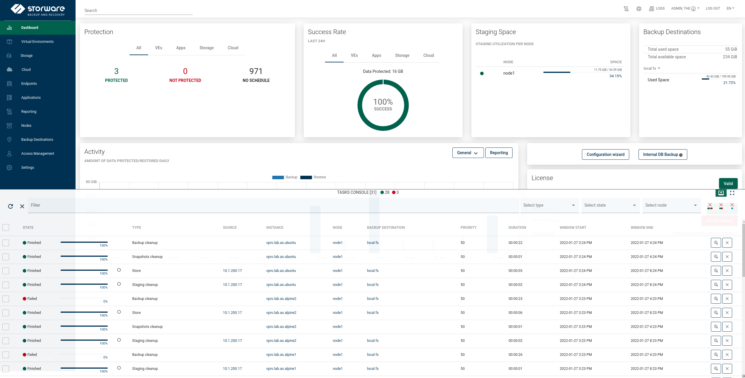
Task: Check the first Finished Backup cleanup row
Action: pos(6,243)
